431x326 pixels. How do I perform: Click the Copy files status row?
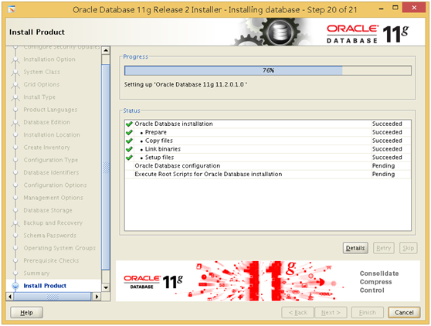[x=268, y=141]
